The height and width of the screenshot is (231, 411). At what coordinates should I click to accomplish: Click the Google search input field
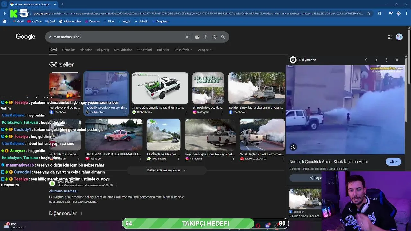coord(116,37)
